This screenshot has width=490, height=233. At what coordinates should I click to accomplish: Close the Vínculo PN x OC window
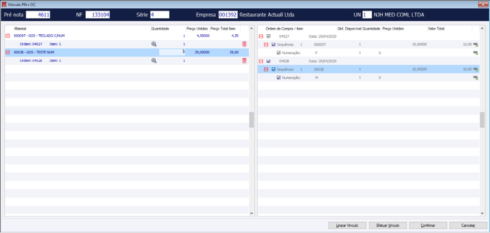pyautogui.click(x=484, y=5)
